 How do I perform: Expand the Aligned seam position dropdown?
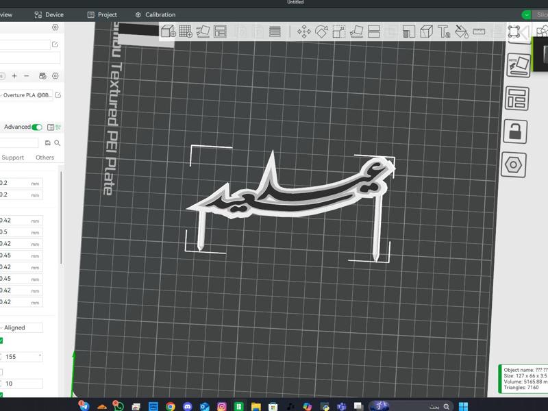click(x=21, y=328)
